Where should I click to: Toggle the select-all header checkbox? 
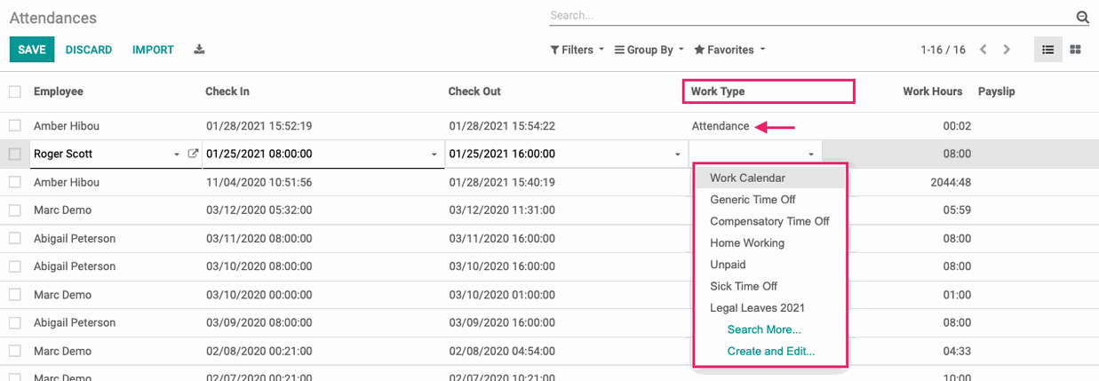coord(14,91)
